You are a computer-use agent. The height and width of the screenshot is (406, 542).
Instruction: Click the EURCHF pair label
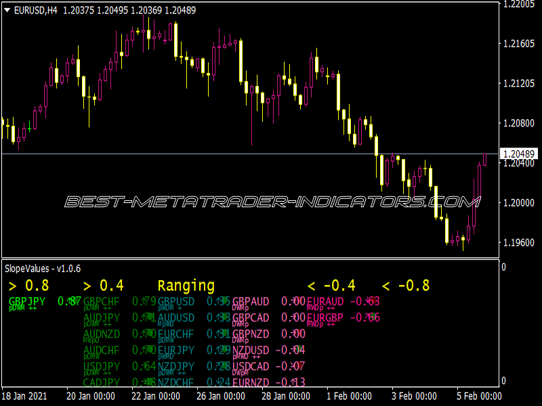click(x=176, y=334)
